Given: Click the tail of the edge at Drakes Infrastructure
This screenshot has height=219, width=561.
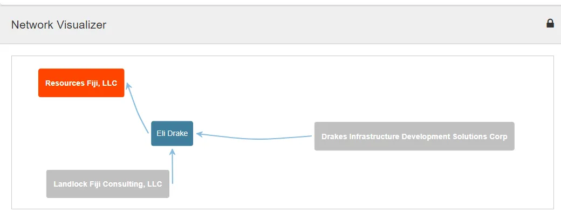Looking at the screenshot, I should pyautogui.click(x=310, y=136).
